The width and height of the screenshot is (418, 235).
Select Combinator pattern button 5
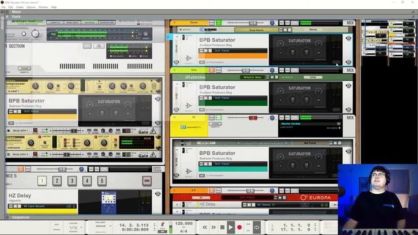102,181
